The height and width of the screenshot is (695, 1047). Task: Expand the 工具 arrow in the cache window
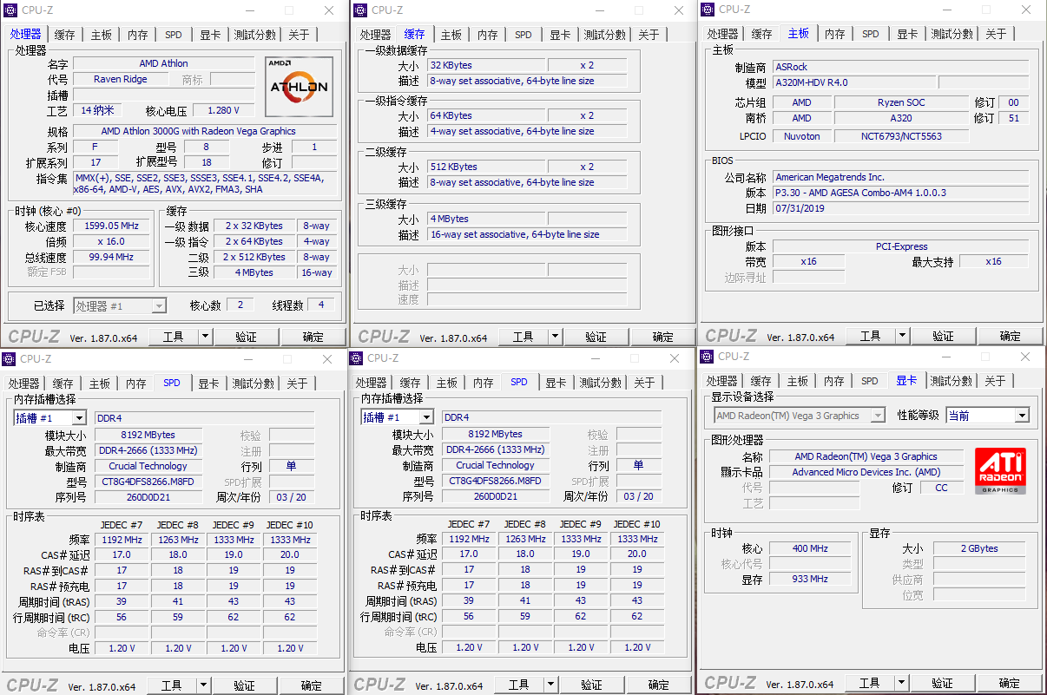click(x=555, y=337)
